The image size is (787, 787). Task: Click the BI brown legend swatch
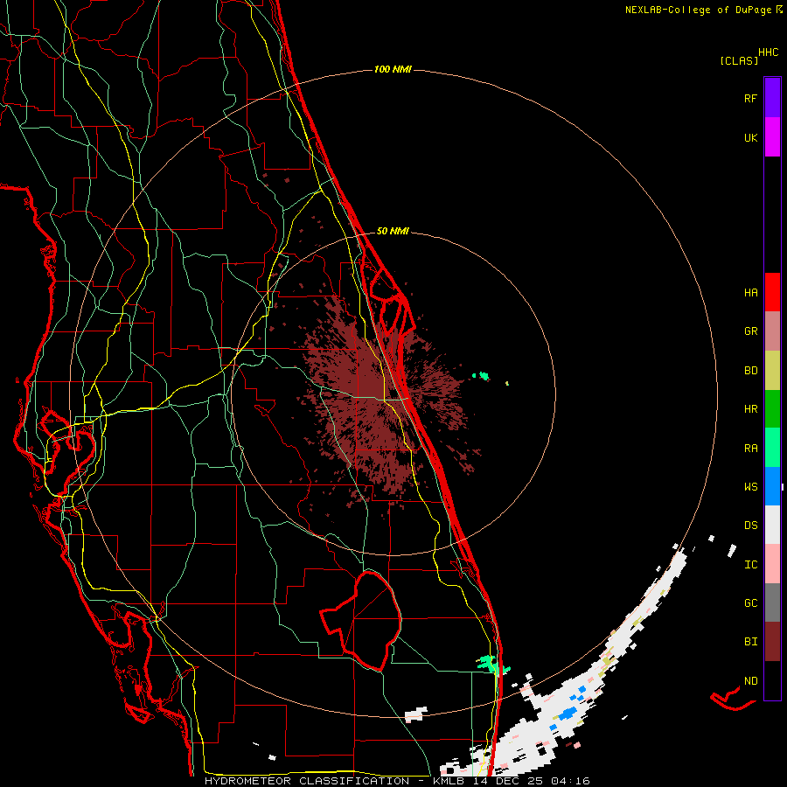772,642
